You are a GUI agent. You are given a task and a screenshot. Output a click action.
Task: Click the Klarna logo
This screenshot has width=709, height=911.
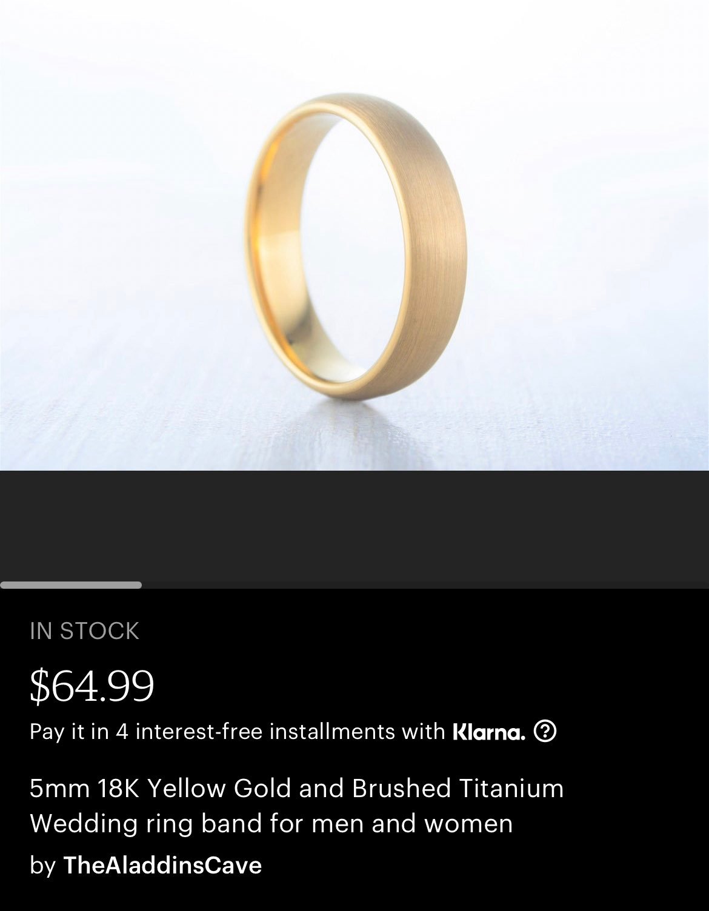tap(489, 732)
